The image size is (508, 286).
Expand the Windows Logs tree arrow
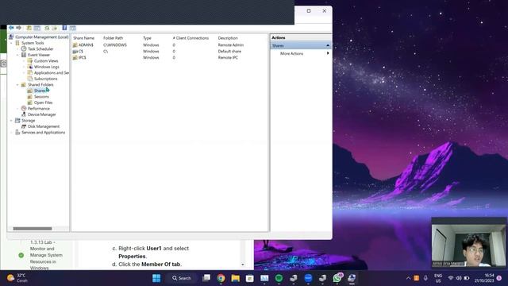pos(24,67)
